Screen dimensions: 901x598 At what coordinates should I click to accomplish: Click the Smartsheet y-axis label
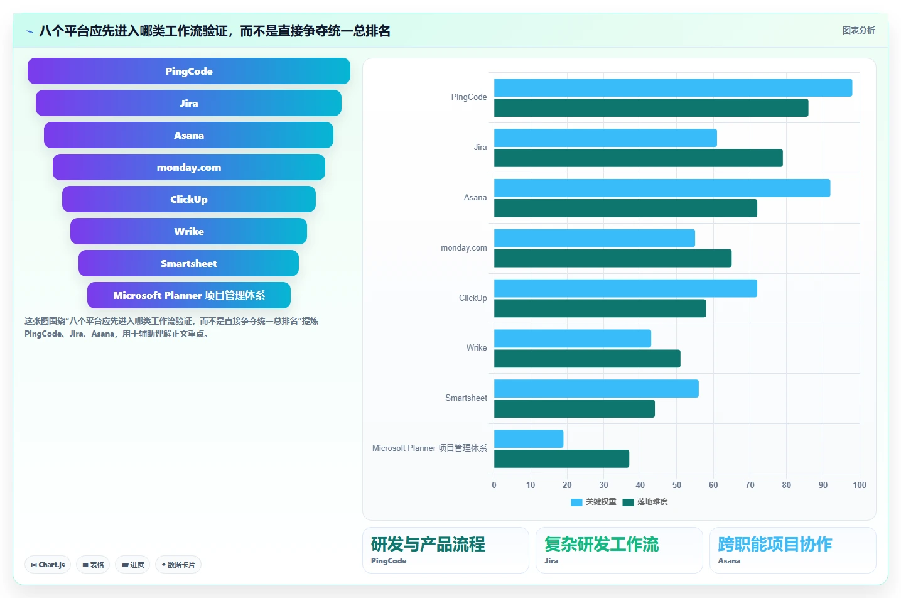[467, 398]
